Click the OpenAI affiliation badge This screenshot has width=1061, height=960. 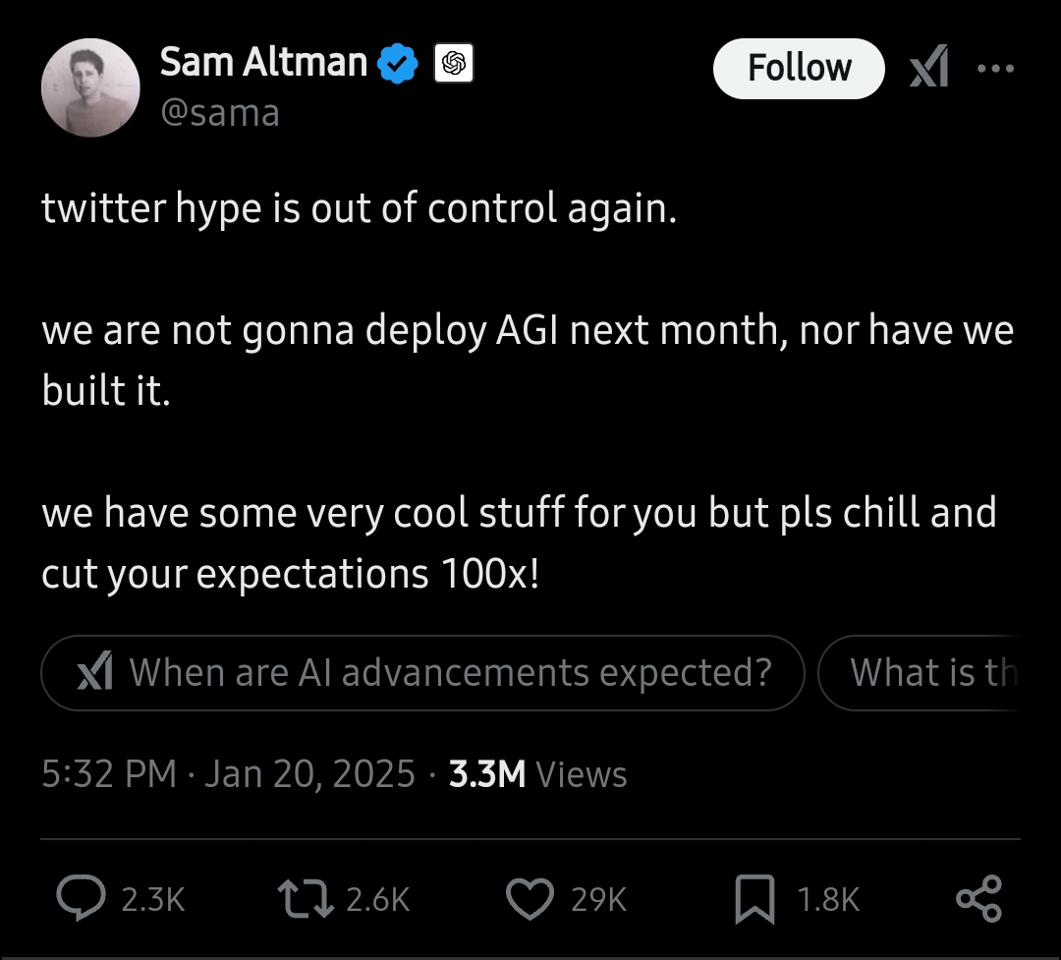click(453, 65)
